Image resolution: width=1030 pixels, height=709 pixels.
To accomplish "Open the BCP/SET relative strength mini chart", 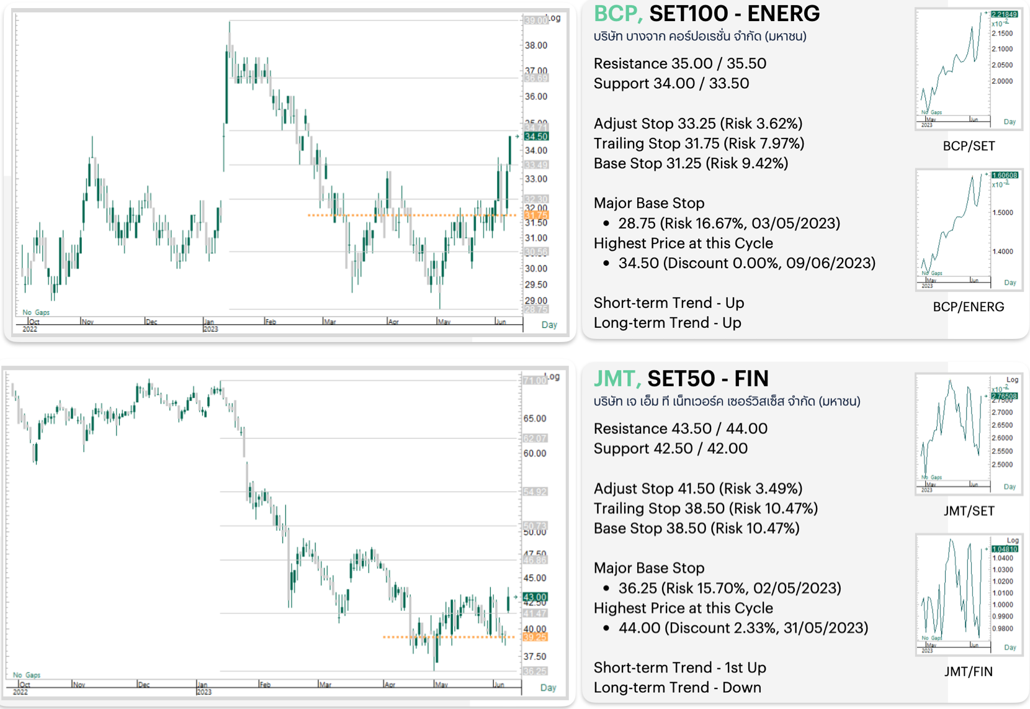I will pos(969,69).
